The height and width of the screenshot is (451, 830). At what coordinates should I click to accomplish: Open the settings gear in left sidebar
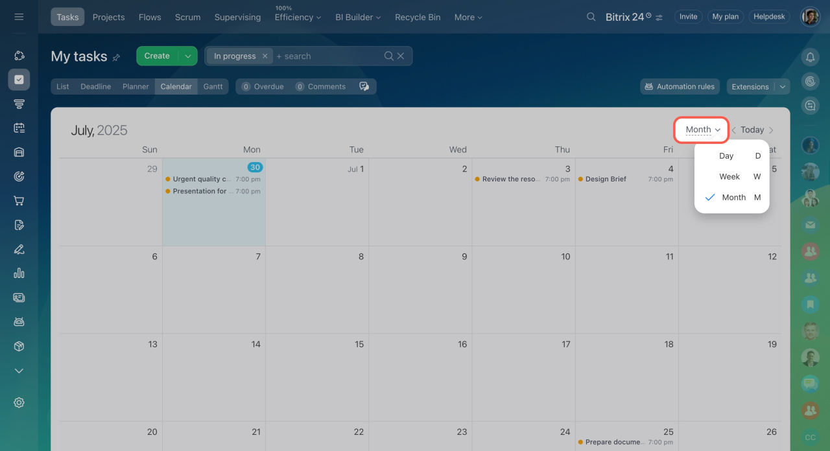click(19, 402)
